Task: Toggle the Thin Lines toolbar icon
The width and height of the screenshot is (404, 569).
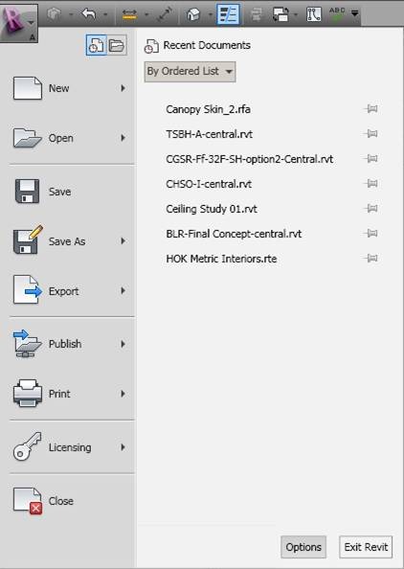Action: [x=228, y=14]
